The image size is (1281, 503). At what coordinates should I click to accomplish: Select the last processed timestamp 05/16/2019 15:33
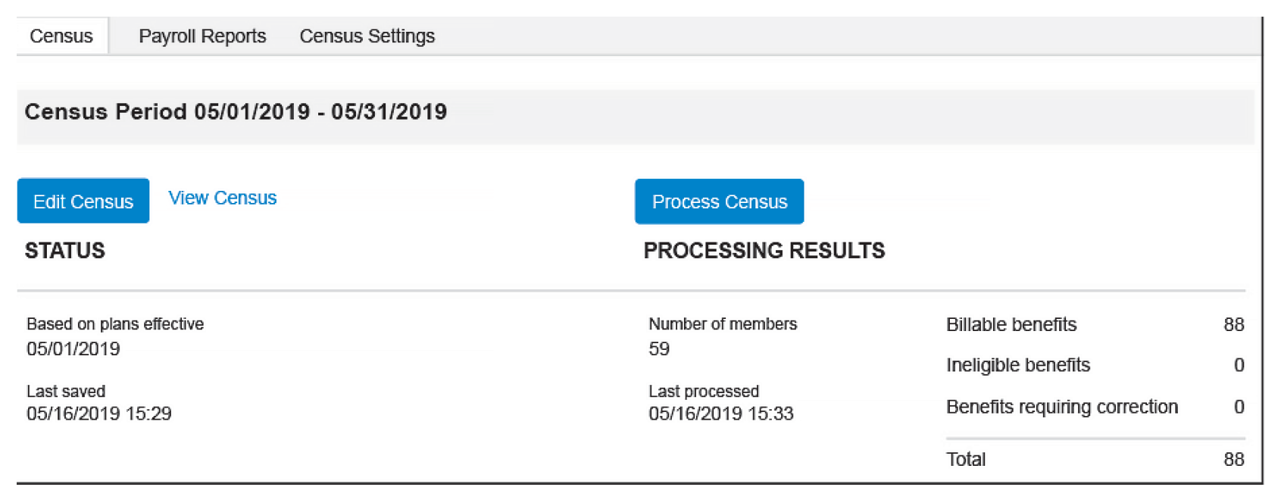(x=721, y=414)
